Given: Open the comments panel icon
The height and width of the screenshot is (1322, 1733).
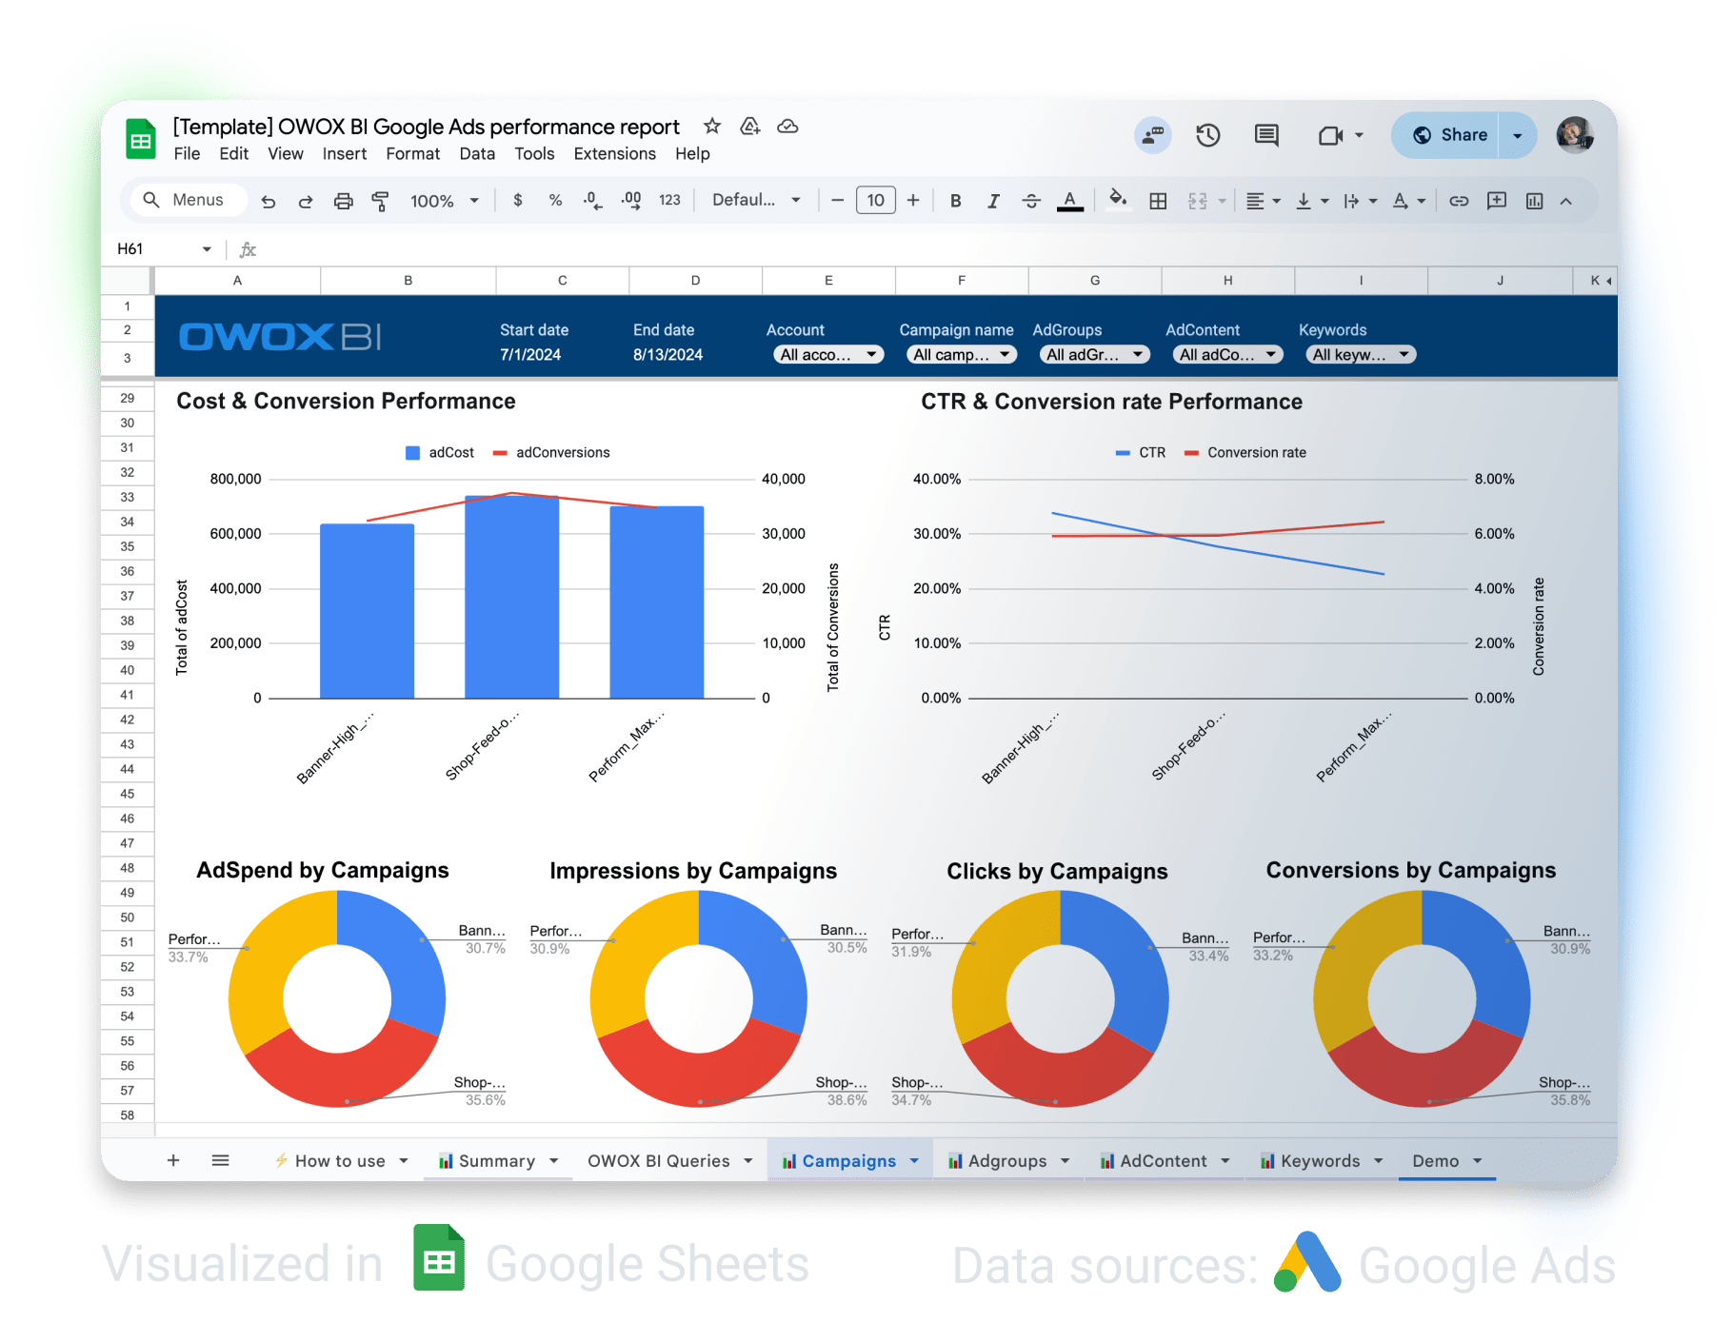Looking at the screenshot, I should pos(1266,135).
